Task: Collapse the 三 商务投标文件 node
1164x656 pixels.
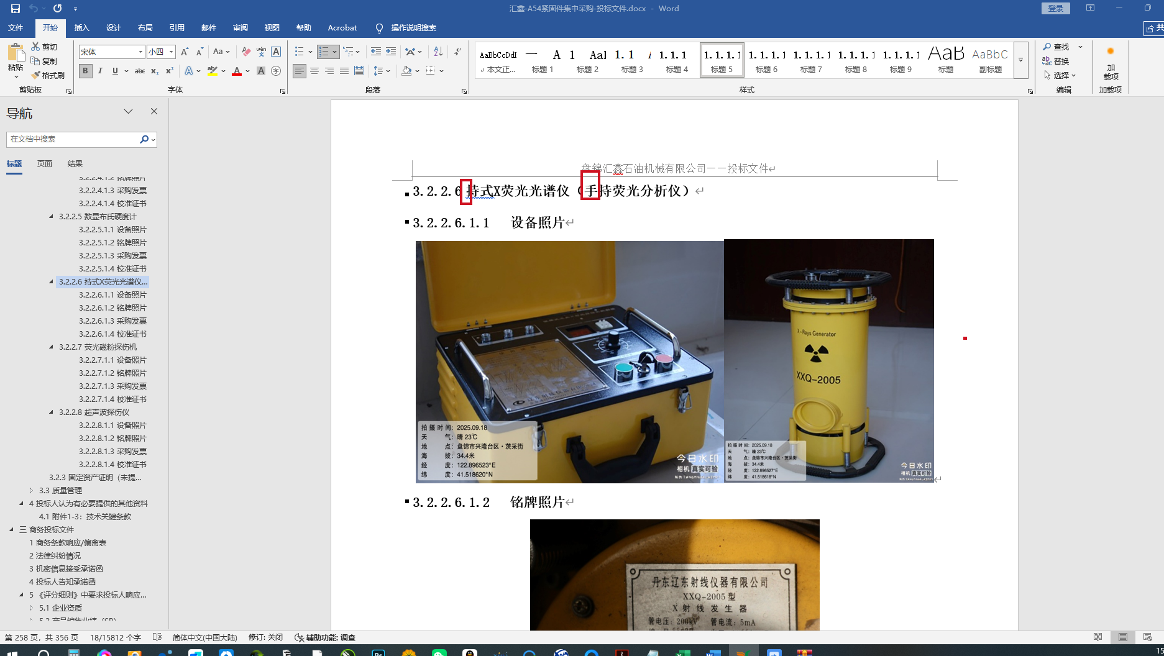Action: coord(11,530)
